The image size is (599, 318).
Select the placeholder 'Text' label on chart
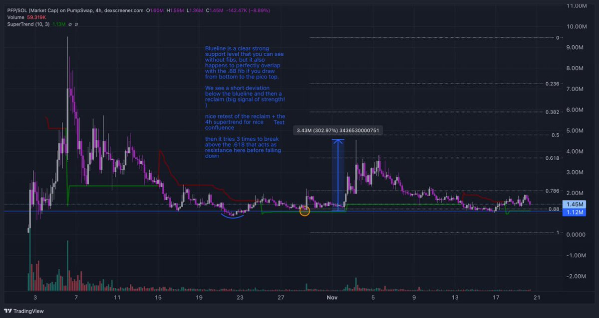coord(279,122)
